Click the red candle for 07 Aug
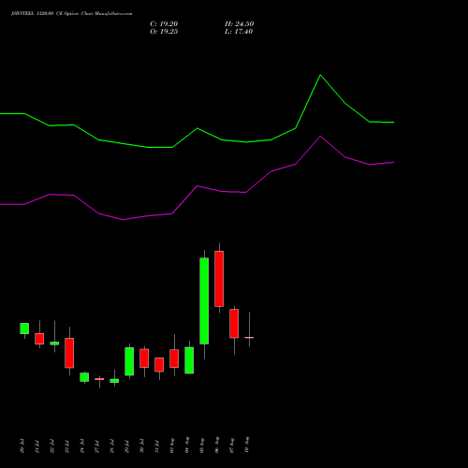Viewport: 468px width, 468px height. click(x=234, y=324)
